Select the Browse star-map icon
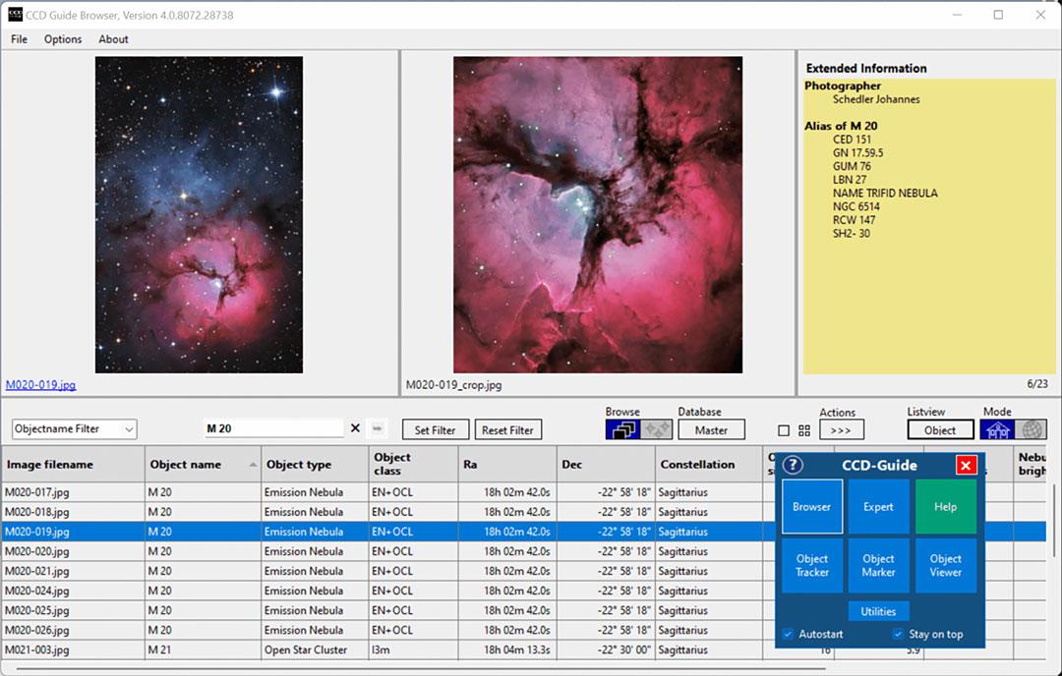 point(656,429)
